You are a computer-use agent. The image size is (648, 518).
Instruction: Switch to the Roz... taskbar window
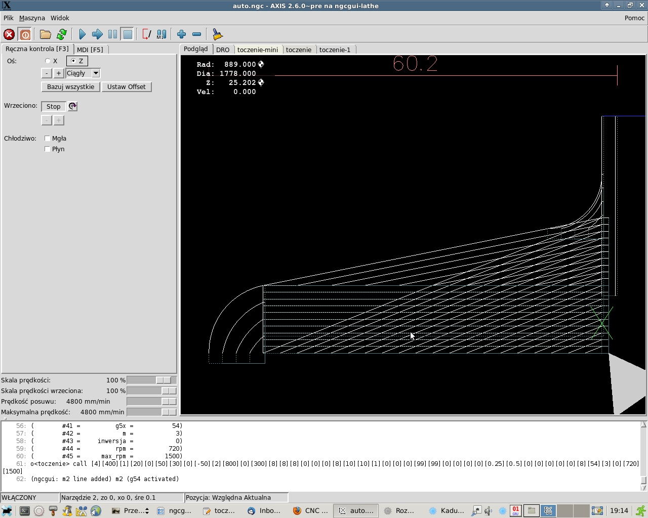coord(400,511)
